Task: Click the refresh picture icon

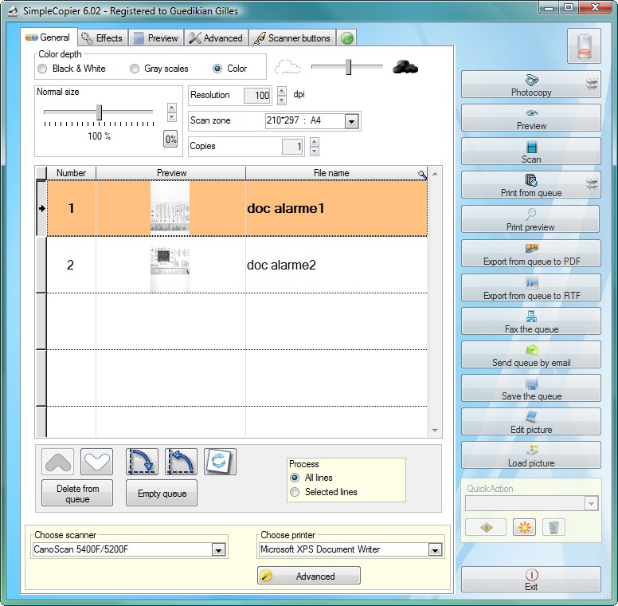Action: coord(220,462)
